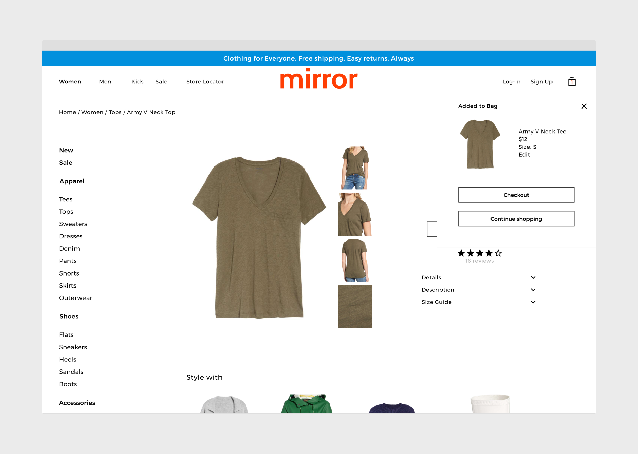The image size is (638, 454).
Task: Expand the Size Guide section
Action: click(x=437, y=302)
